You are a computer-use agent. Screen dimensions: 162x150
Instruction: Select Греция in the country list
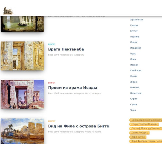pyautogui.click(x=134, y=25)
